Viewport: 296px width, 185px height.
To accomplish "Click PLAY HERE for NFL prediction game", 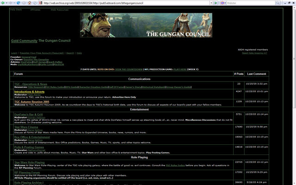I will [x=180, y=69].
